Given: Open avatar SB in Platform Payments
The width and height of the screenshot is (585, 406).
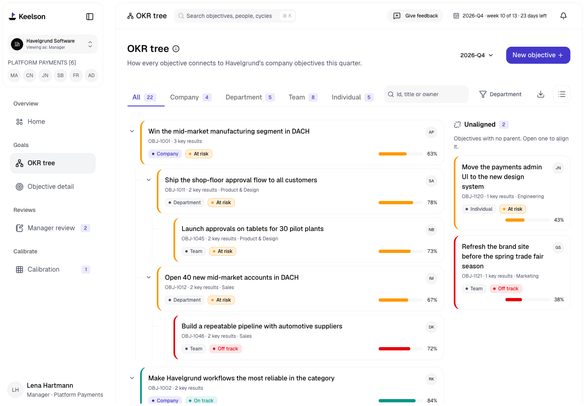Looking at the screenshot, I should pos(61,76).
